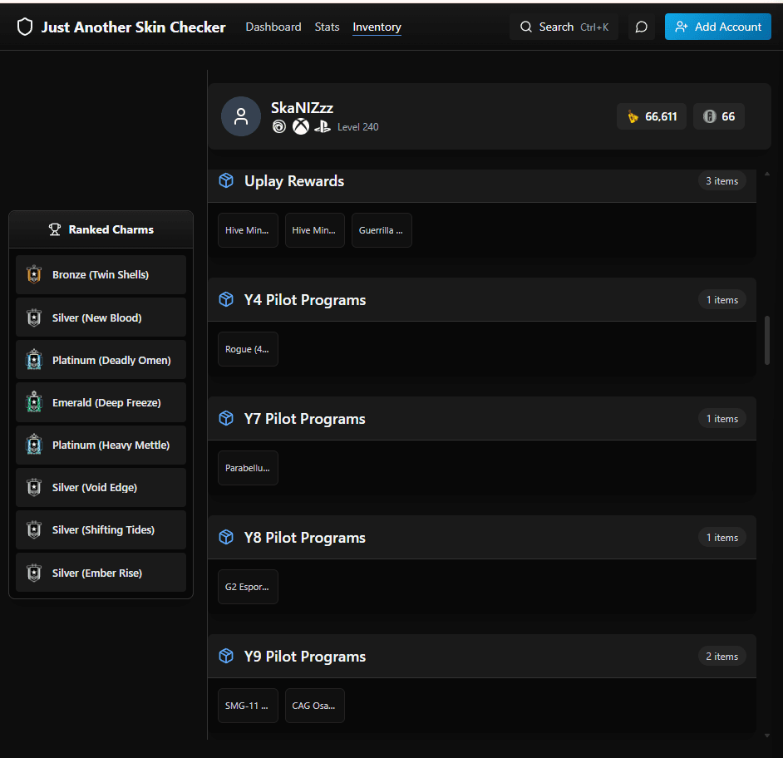Click the Level 240 label
783x758 pixels.
point(358,127)
